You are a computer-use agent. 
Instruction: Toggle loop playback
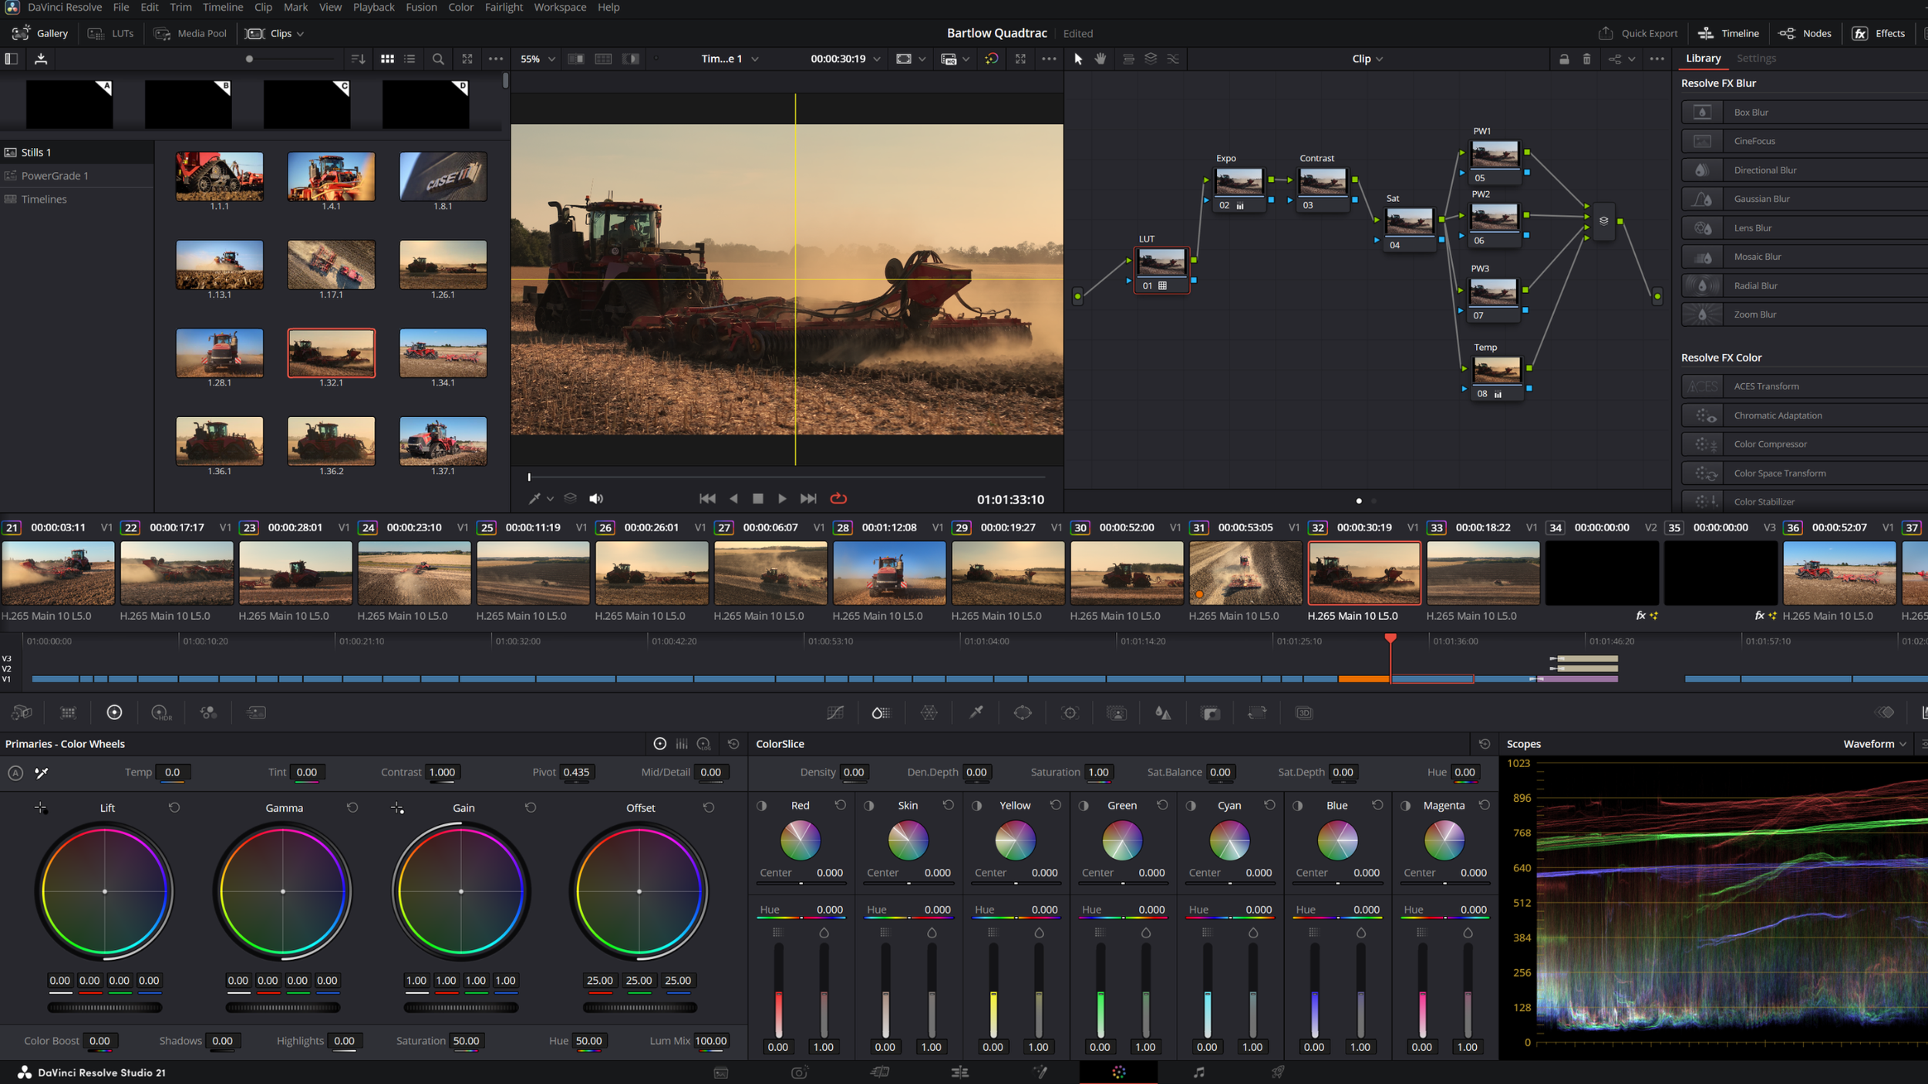[838, 499]
